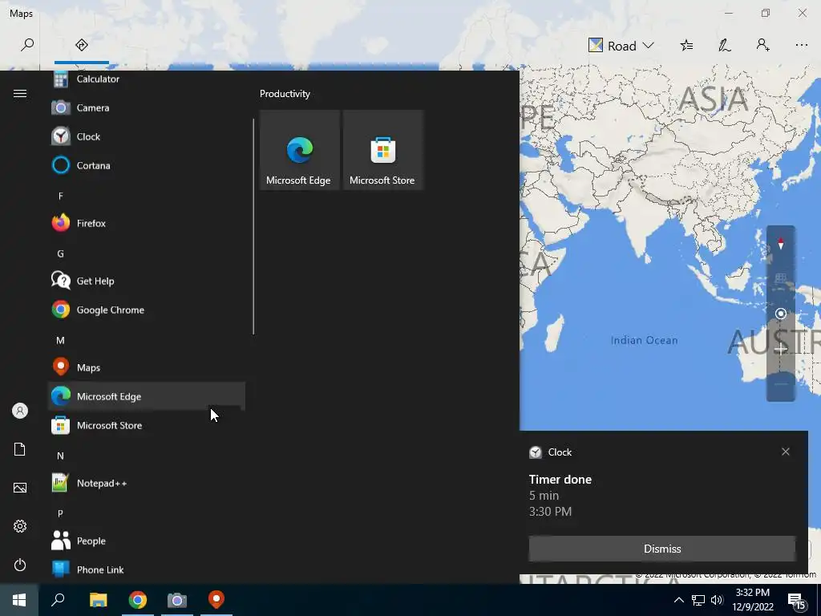Show hidden system tray icons
The image size is (821, 616).
(x=678, y=600)
